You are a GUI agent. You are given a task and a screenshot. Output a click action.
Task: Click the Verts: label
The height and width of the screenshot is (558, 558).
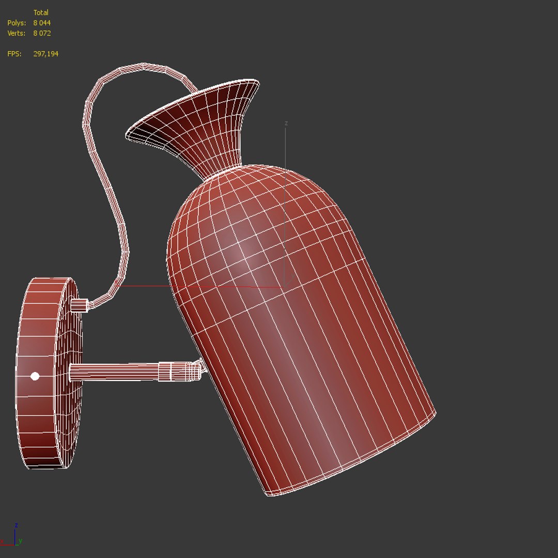click(17, 33)
